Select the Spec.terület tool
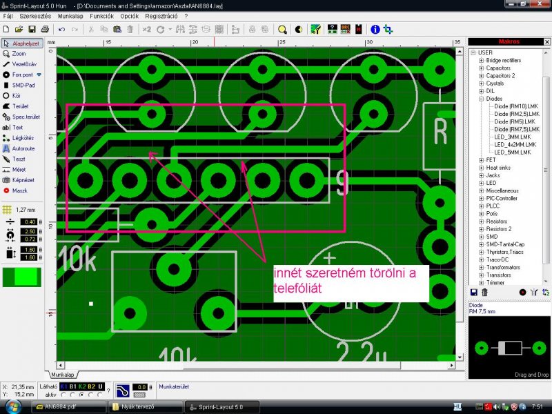The height and width of the screenshot is (414, 552). point(21,117)
